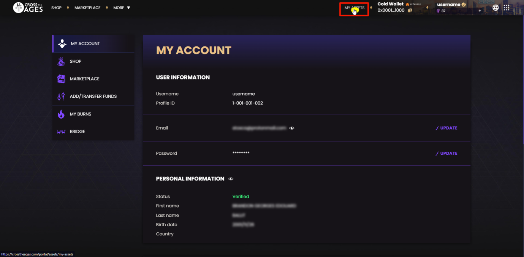Click the plus icon to add funds
Screen dimensions: 524x257
coord(480,11)
